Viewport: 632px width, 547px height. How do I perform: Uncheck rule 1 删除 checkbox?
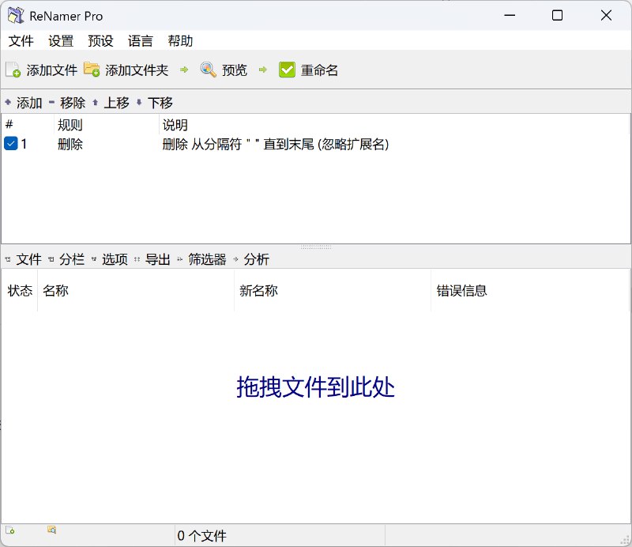point(11,143)
